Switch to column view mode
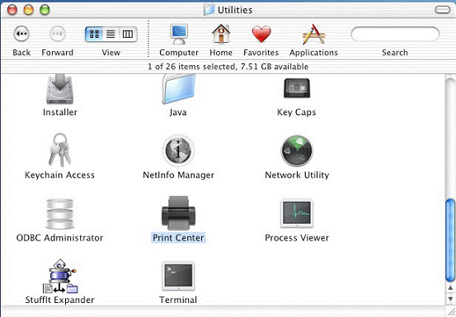 128,35
